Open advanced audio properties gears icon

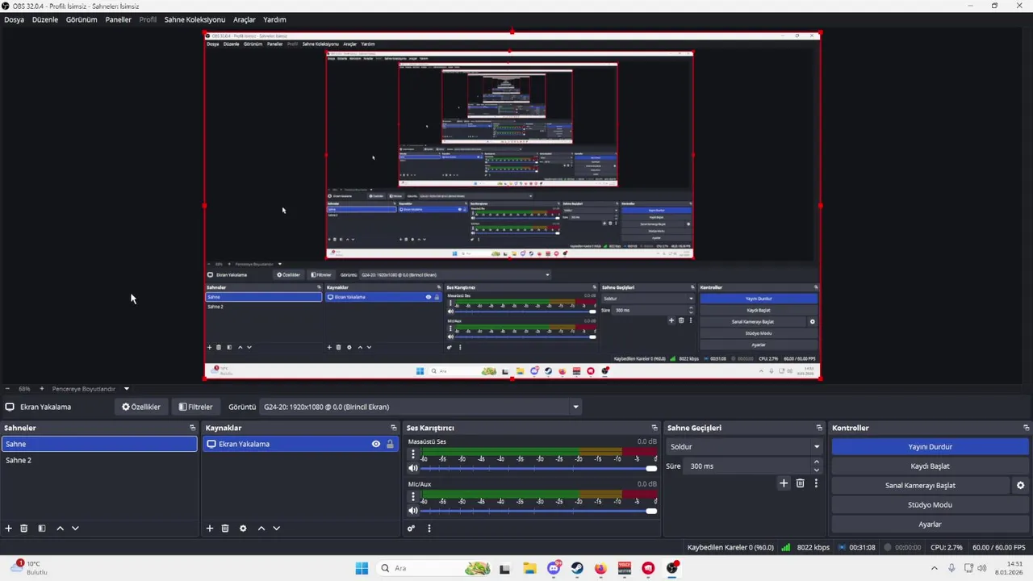click(411, 529)
